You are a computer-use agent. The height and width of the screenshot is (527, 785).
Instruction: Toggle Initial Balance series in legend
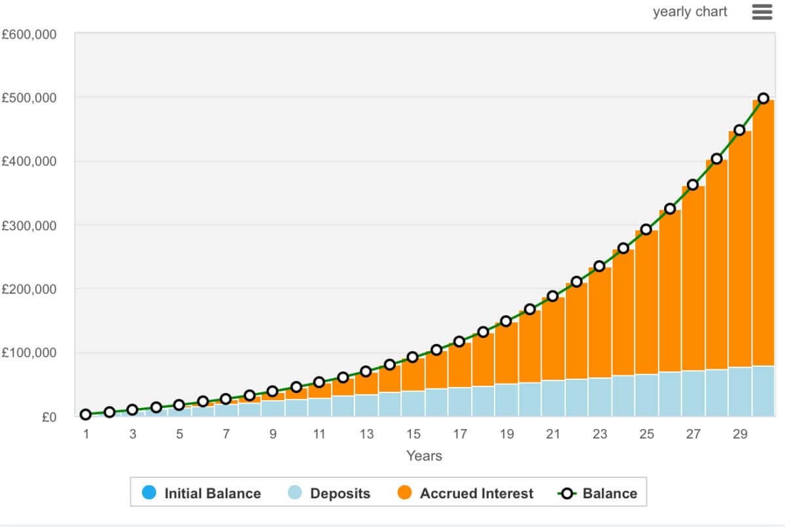click(x=212, y=494)
